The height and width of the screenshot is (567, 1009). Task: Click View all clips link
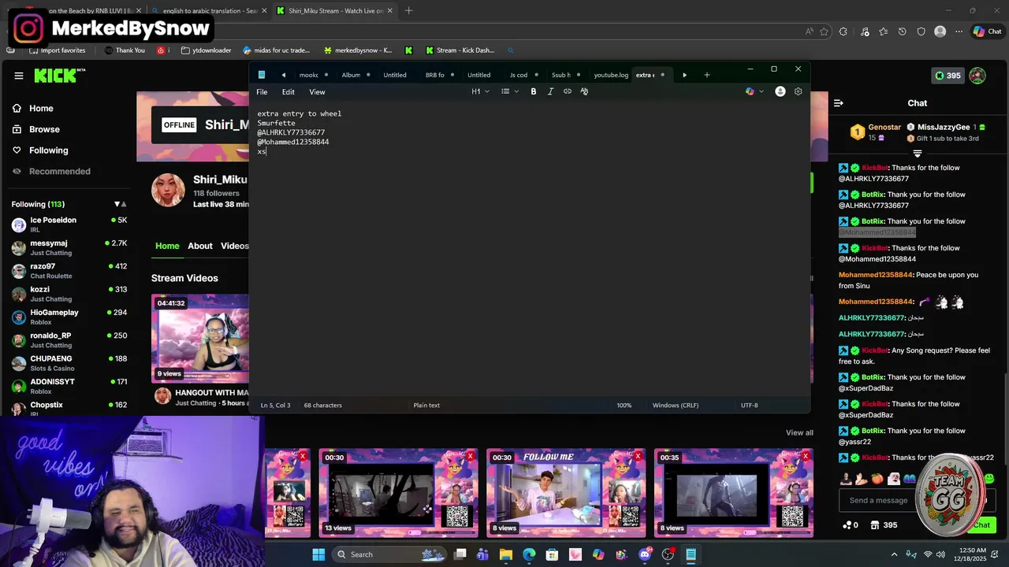[799, 432]
